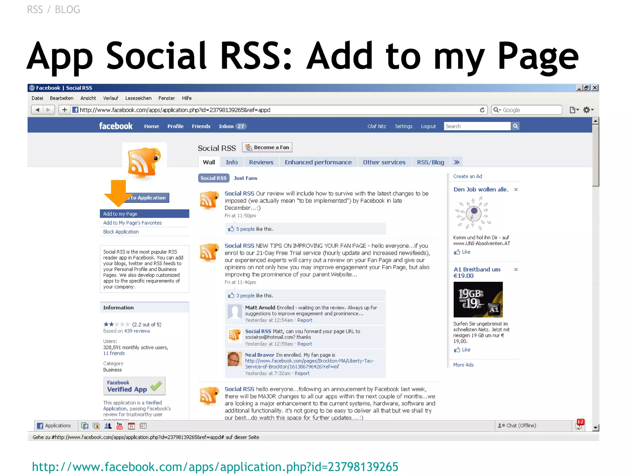Click Neal Braver's profile picture
Image resolution: width=632 pixels, height=474 pixels.
235,359
